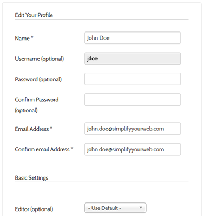Click into the Confirm Password text box
The height and width of the screenshot is (216, 204).
click(133, 100)
